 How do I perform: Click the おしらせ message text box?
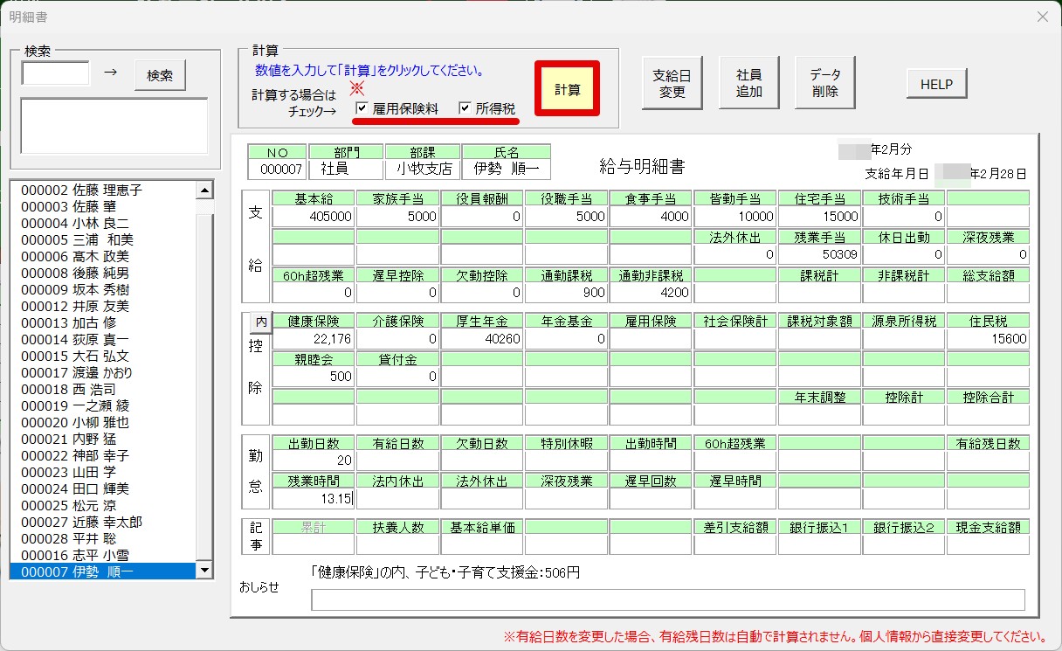point(668,599)
